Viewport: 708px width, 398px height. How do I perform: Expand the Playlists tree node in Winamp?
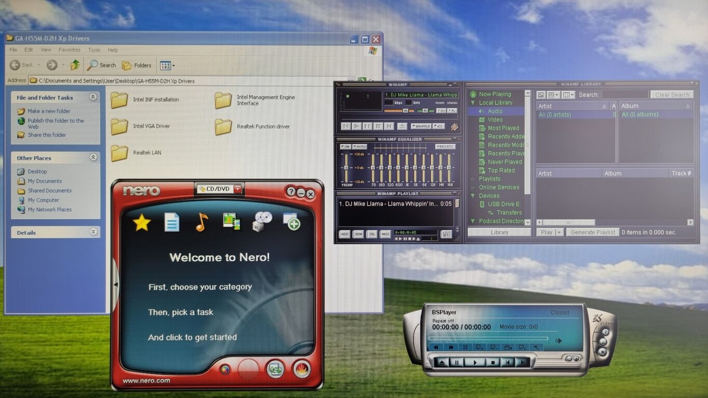coord(473,179)
